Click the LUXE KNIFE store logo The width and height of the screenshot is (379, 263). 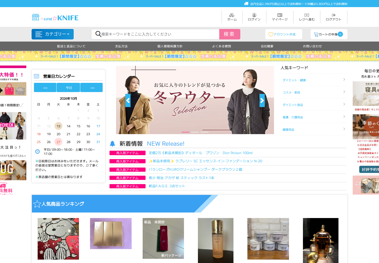coord(55,18)
